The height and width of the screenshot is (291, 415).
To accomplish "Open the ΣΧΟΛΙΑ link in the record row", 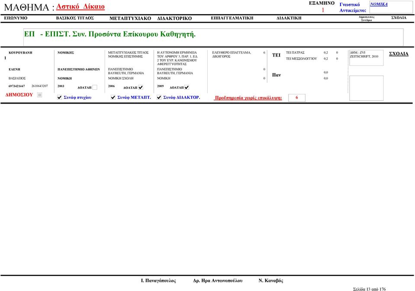I will [399, 54].
